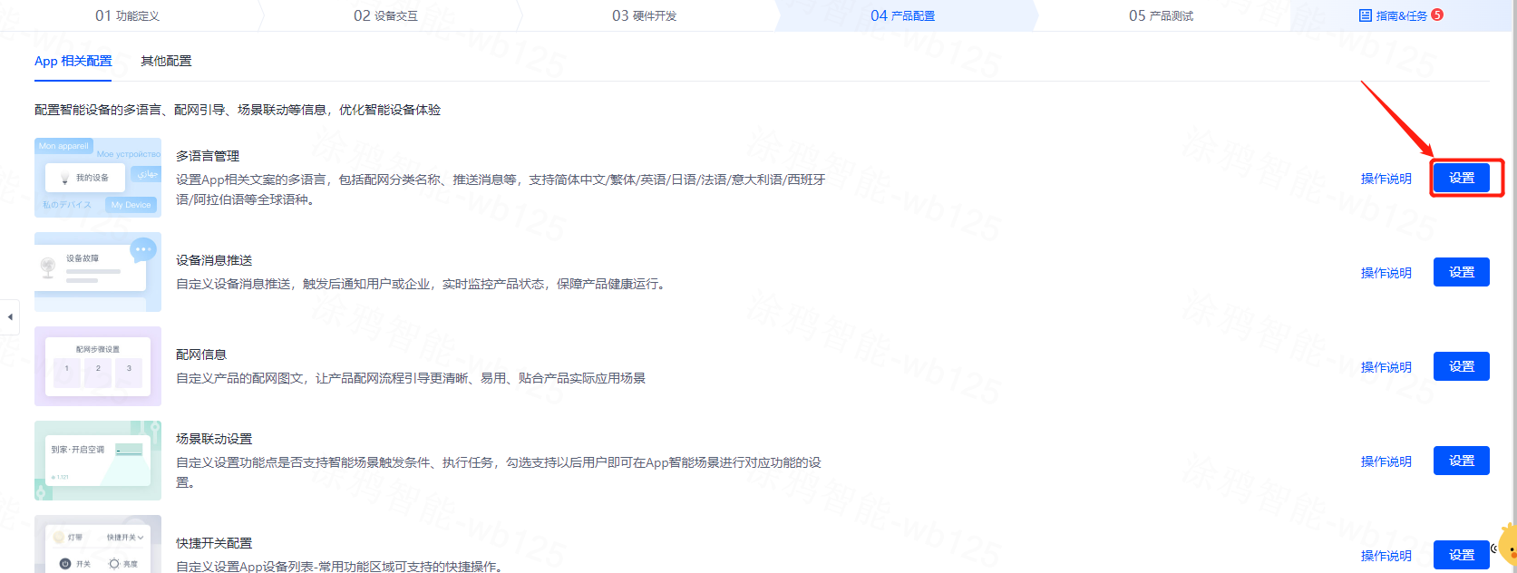Open the 设备消息推送 thumbnail image

tap(98, 272)
